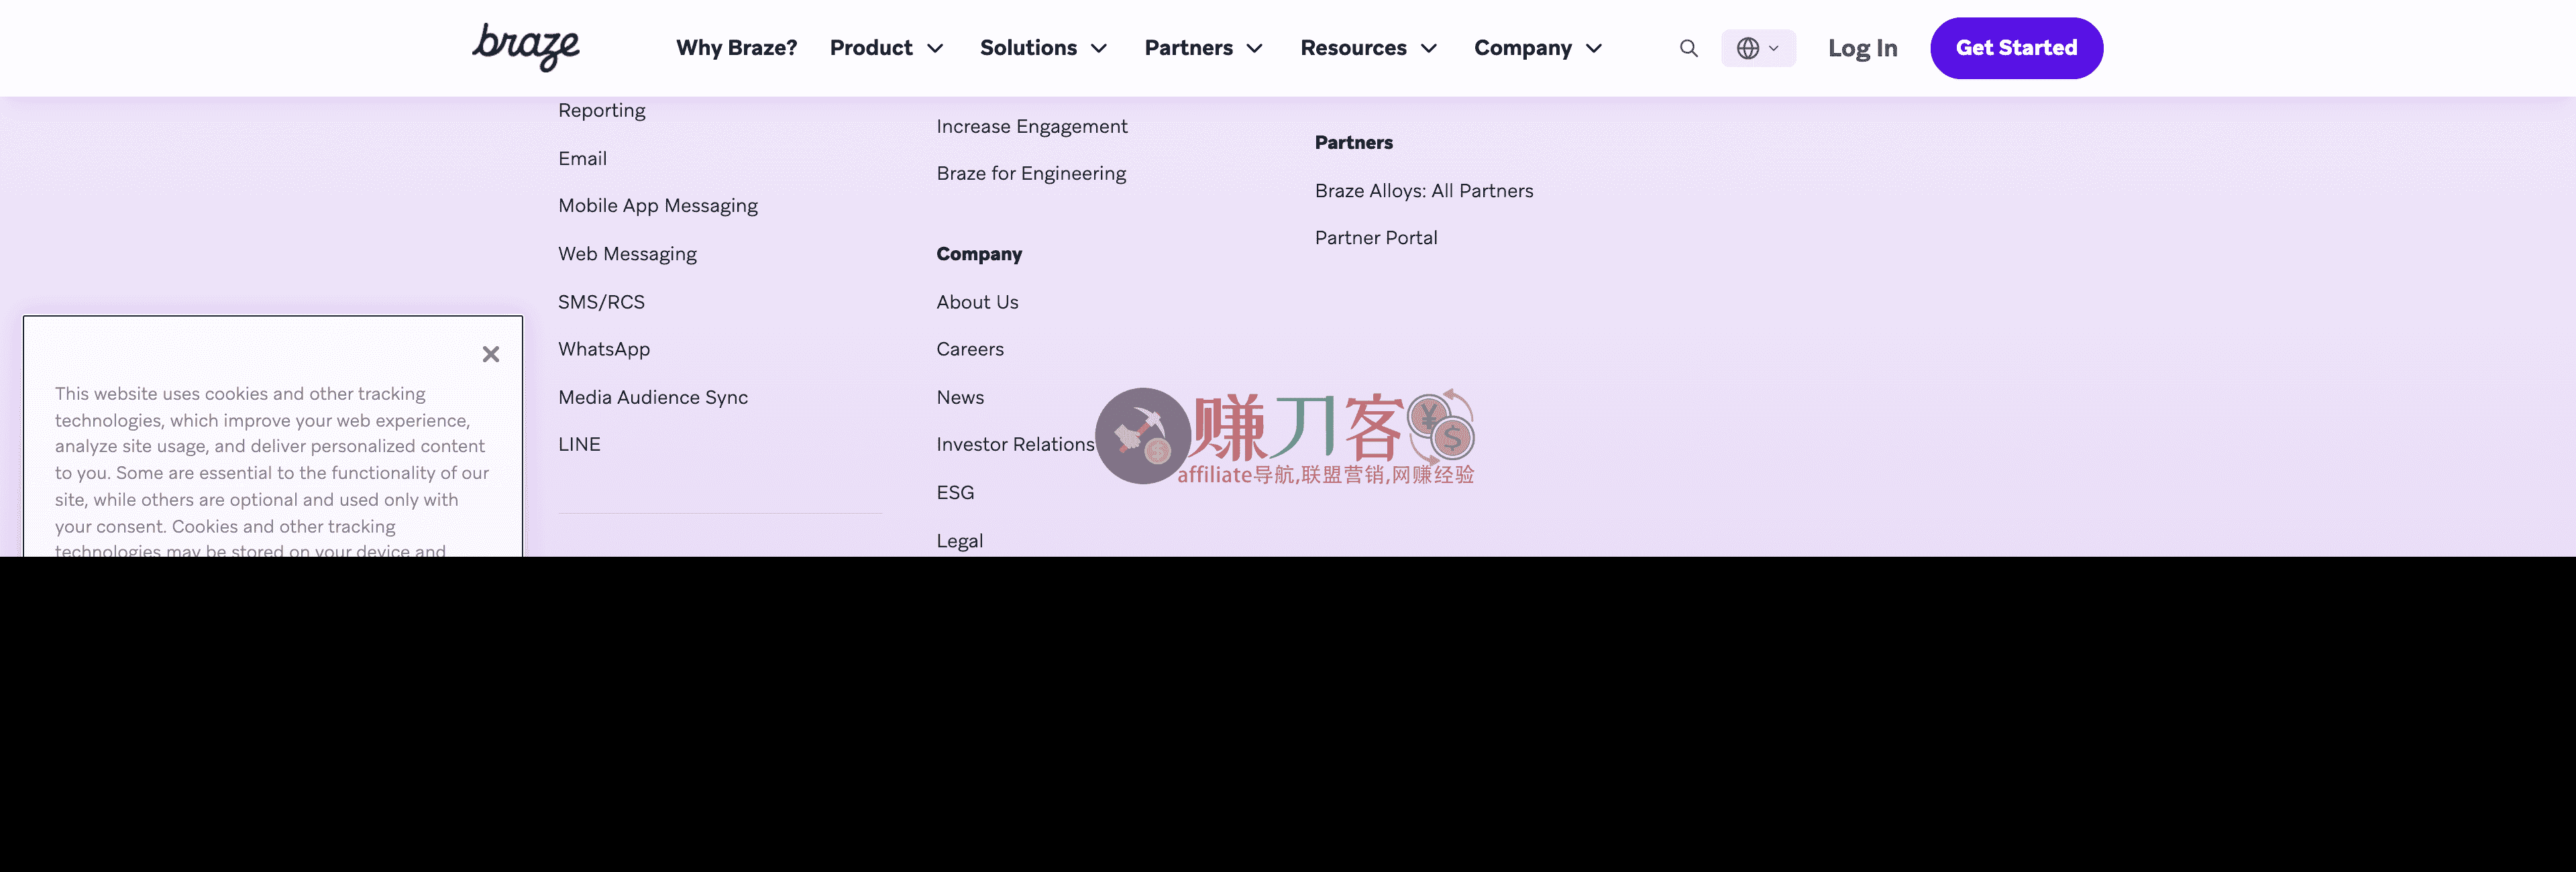This screenshot has height=872, width=2576.
Task: Click the Braze logo
Action: coord(525,47)
